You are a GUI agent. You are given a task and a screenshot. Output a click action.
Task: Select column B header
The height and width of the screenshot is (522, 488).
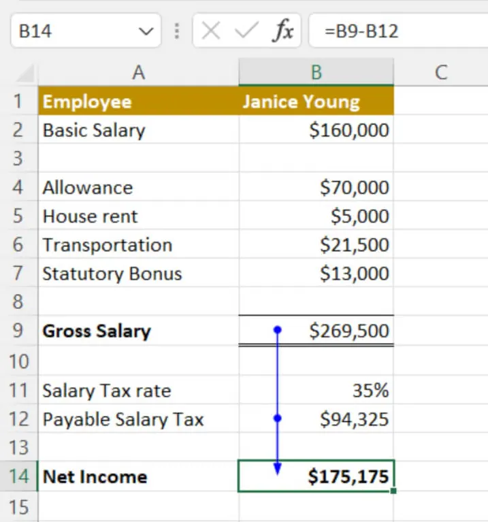pyautogui.click(x=316, y=72)
